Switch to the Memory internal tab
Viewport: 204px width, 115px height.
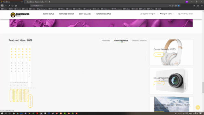(x=139, y=41)
